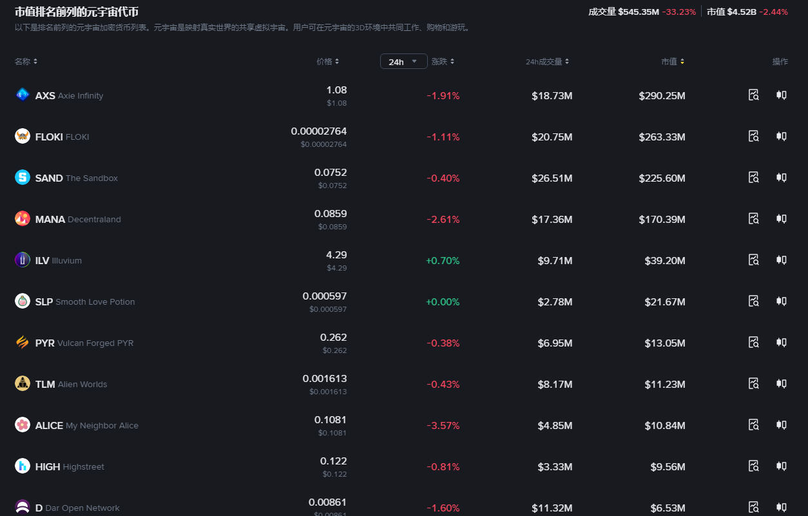This screenshot has width=808, height=516.
Task: Click the Illuvium ILV coin logo
Action: pyautogui.click(x=23, y=260)
